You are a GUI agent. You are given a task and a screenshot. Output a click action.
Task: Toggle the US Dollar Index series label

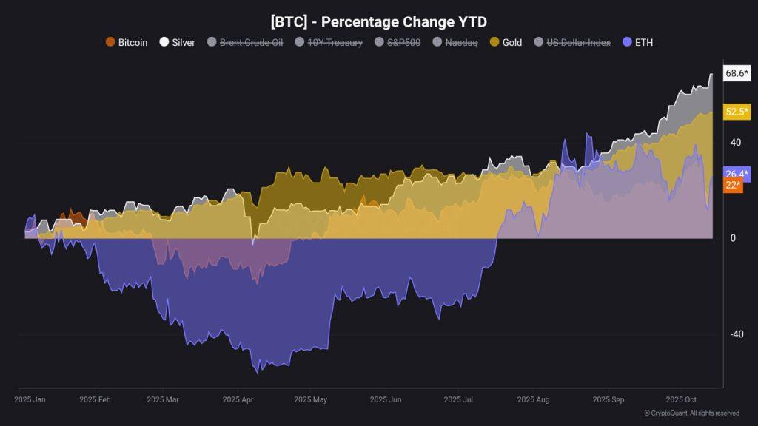[x=578, y=43]
